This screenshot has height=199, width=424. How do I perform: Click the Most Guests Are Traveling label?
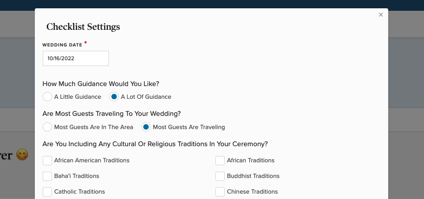[x=189, y=127]
